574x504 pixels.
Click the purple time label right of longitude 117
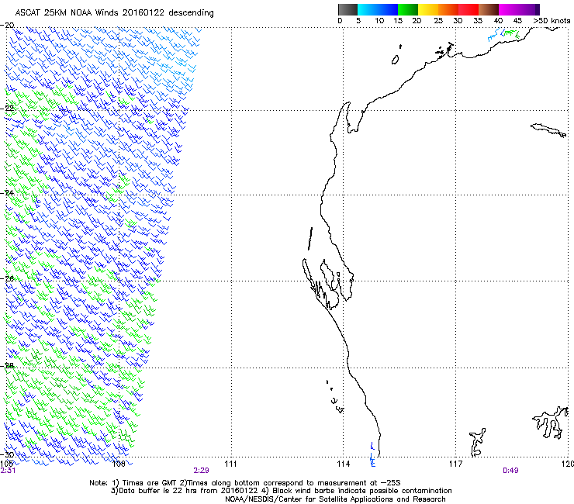coord(510,471)
